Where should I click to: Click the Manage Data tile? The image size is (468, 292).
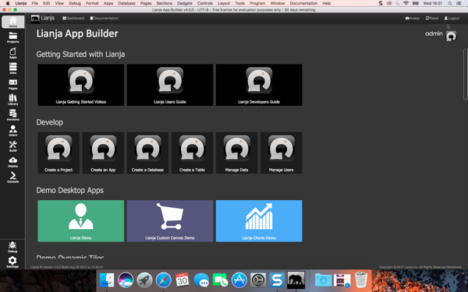pyautogui.click(x=236, y=153)
